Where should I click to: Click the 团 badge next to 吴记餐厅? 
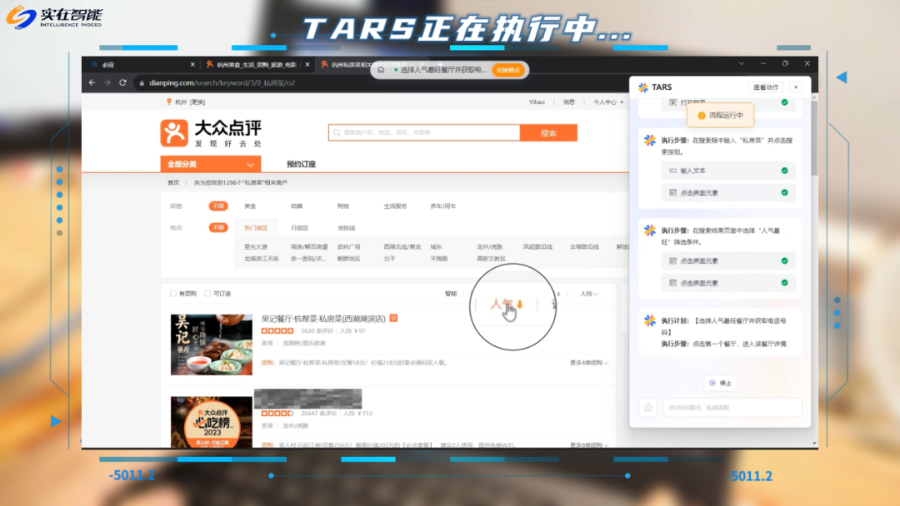tap(393, 318)
